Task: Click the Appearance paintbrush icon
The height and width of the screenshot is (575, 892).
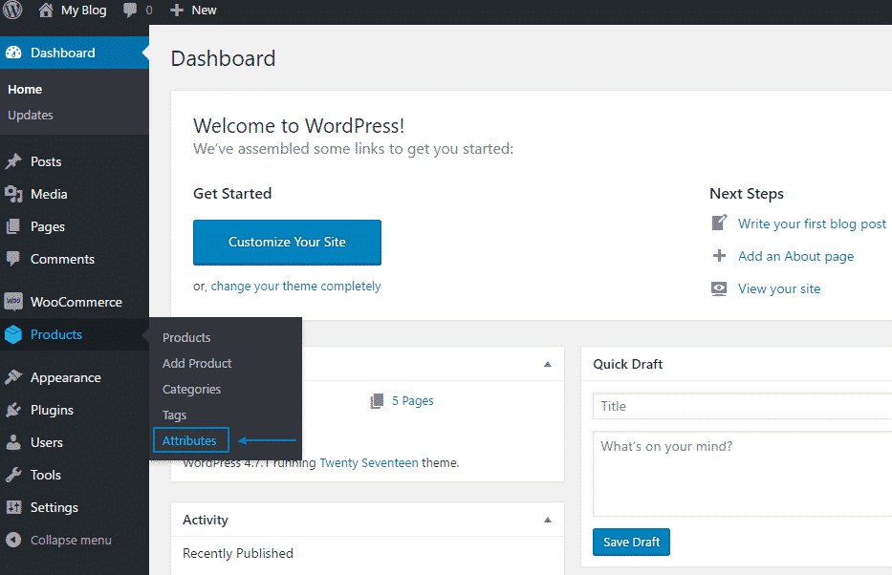Action: pos(13,377)
